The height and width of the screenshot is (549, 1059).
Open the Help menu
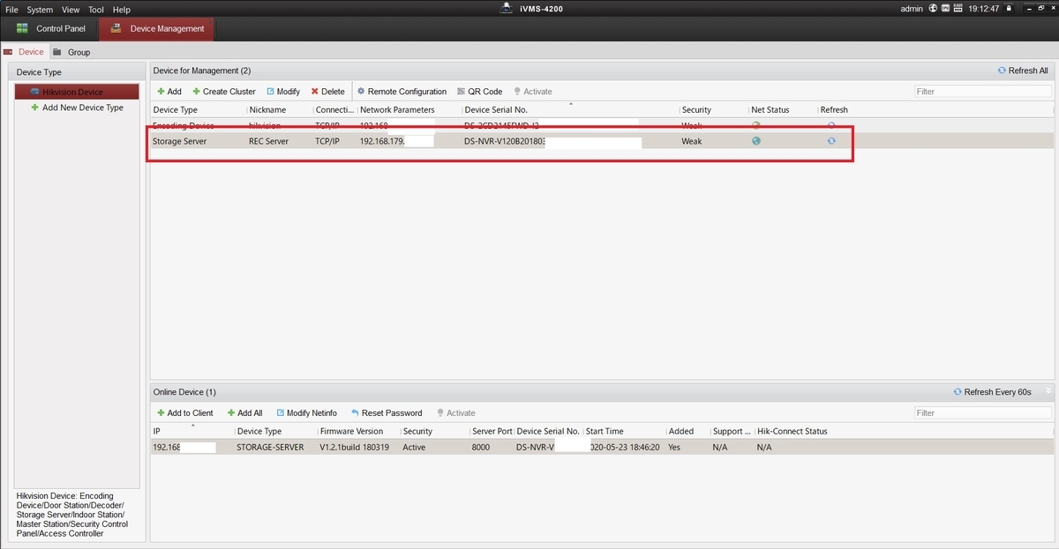click(122, 10)
